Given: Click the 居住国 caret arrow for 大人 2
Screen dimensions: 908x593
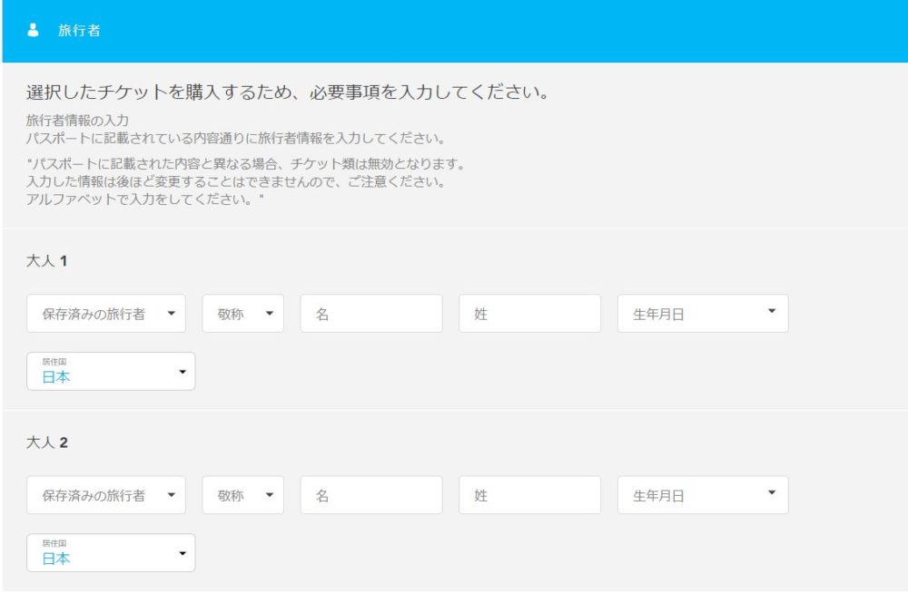Looking at the screenshot, I should [183, 553].
